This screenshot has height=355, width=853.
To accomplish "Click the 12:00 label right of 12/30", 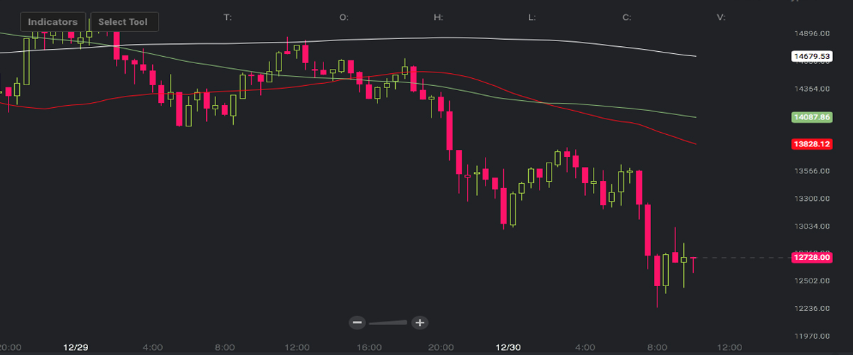I will [x=729, y=347].
